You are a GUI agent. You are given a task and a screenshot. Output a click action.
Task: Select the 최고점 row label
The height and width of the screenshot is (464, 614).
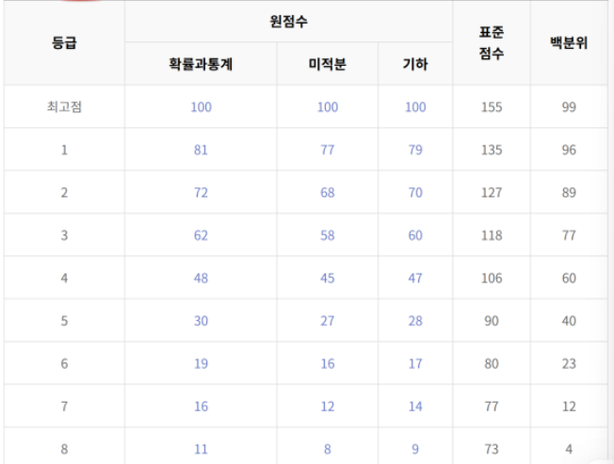(x=64, y=106)
